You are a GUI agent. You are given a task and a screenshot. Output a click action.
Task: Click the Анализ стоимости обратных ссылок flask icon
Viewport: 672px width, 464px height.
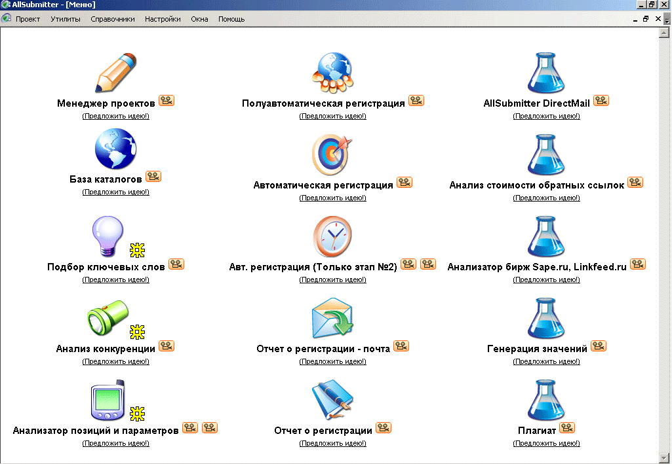(546, 155)
